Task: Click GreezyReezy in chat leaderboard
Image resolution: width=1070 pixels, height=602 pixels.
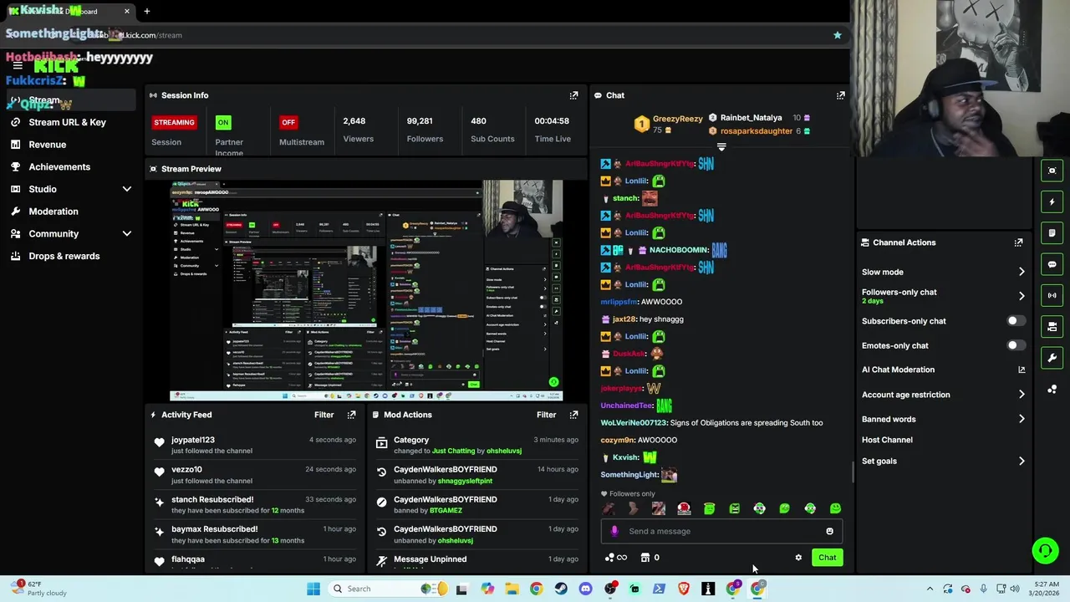Action: [678, 119]
